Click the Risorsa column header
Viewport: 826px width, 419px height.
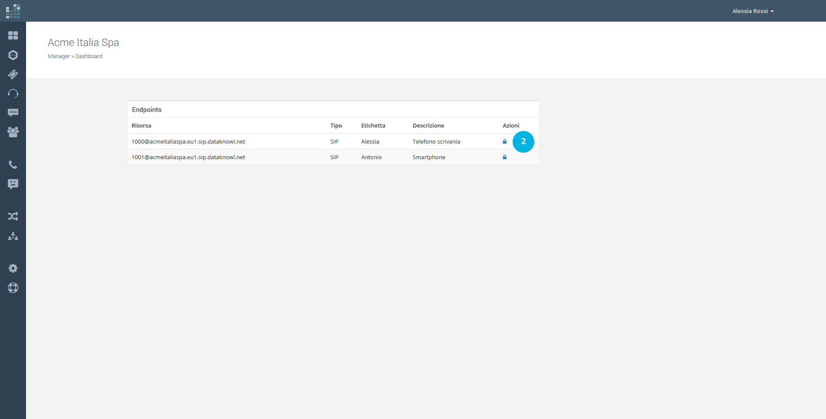pos(142,126)
